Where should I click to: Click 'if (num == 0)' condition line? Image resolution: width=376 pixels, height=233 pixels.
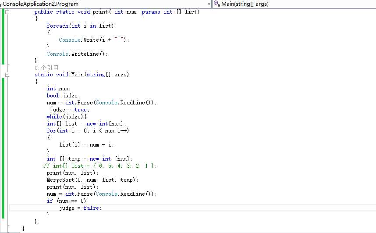(x=66, y=201)
